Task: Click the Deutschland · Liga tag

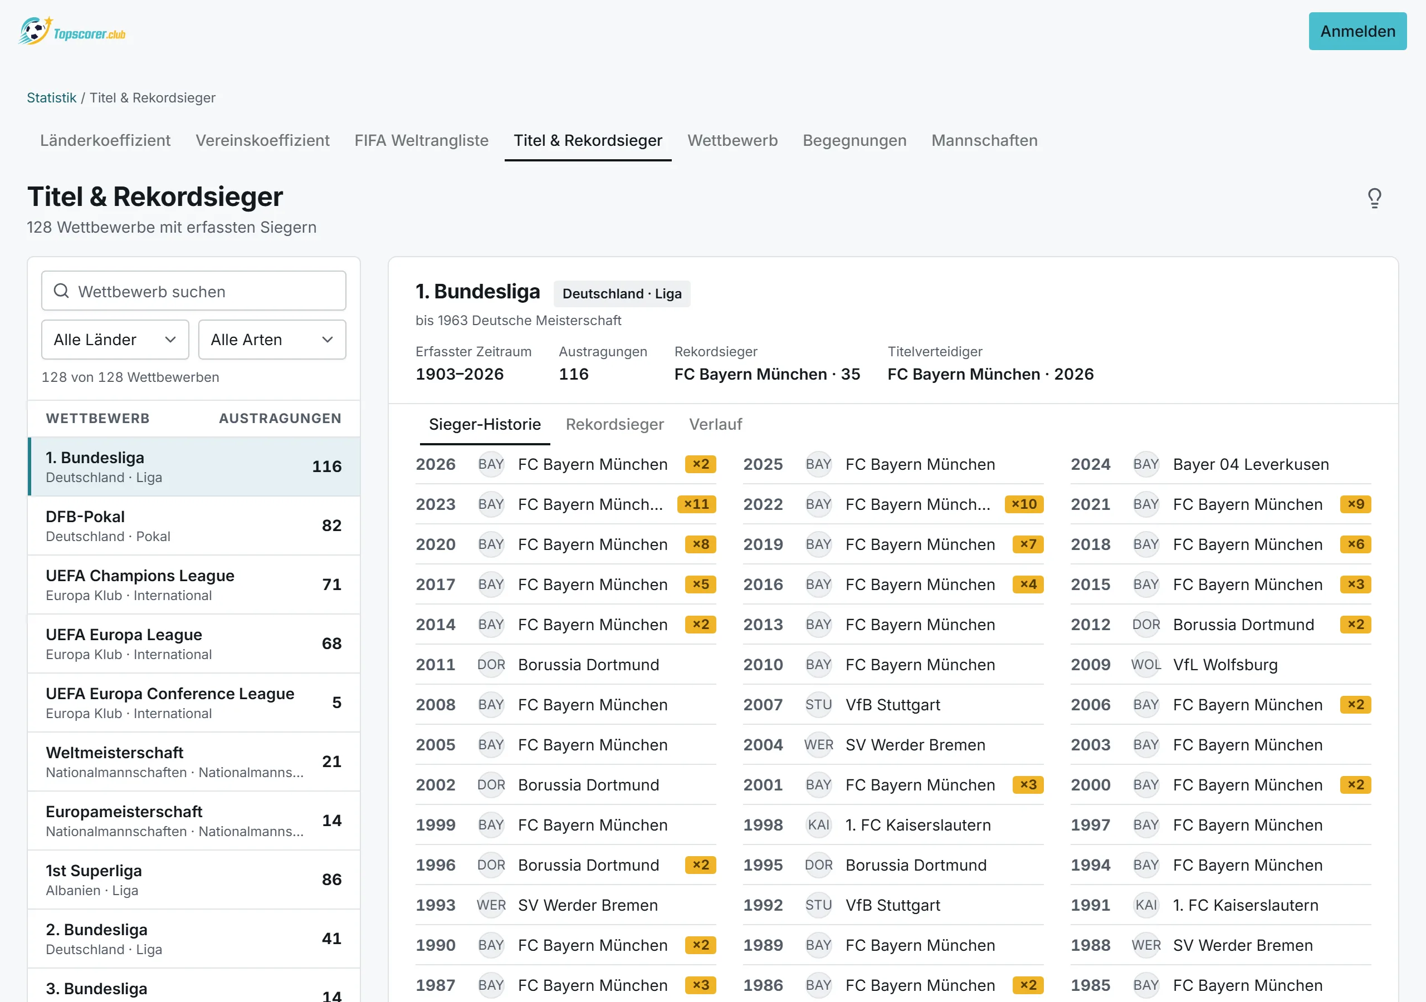Action: pyautogui.click(x=622, y=294)
